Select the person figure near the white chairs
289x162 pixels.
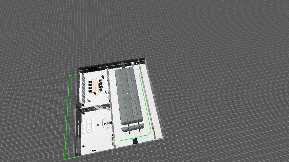(98, 125)
